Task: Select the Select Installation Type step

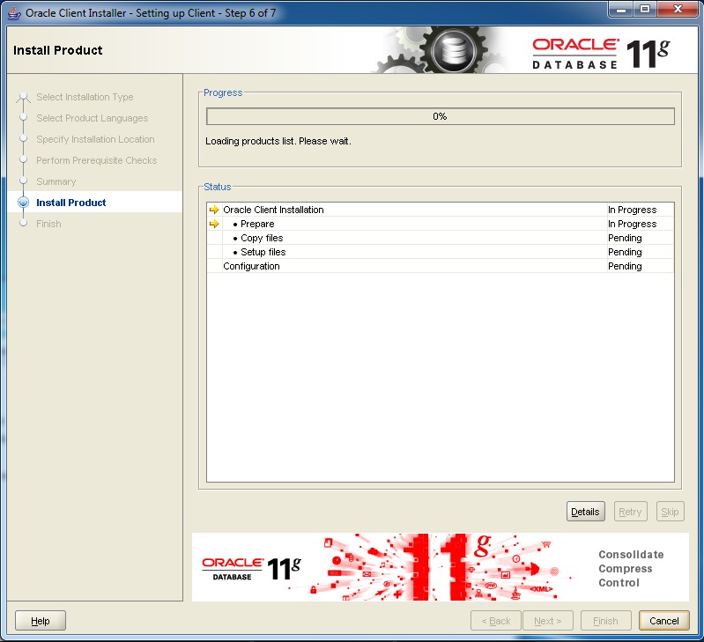Action: [85, 97]
